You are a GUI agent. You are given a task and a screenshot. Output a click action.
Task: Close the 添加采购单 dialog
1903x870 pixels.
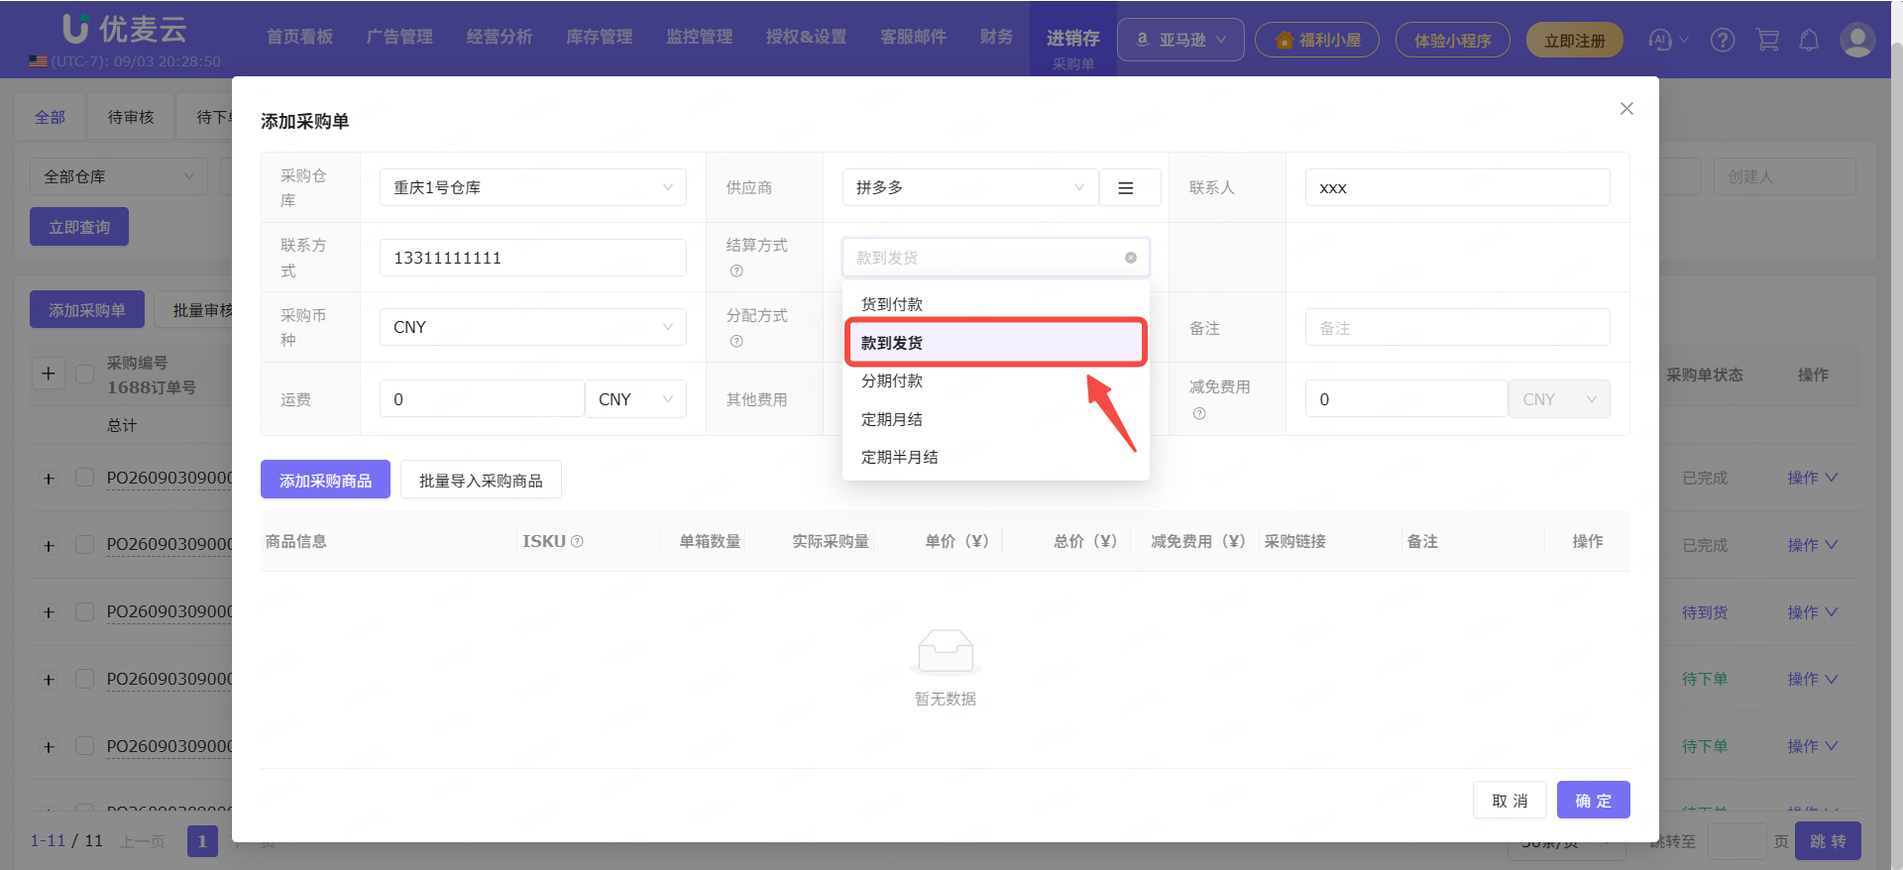click(1626, 109)
